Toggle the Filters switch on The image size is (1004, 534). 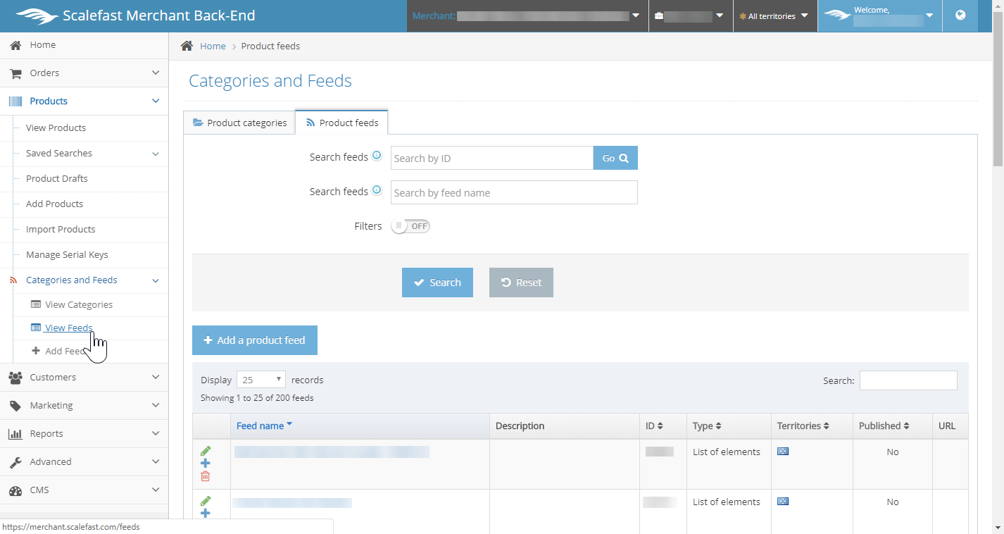click(x=410, y=226)
